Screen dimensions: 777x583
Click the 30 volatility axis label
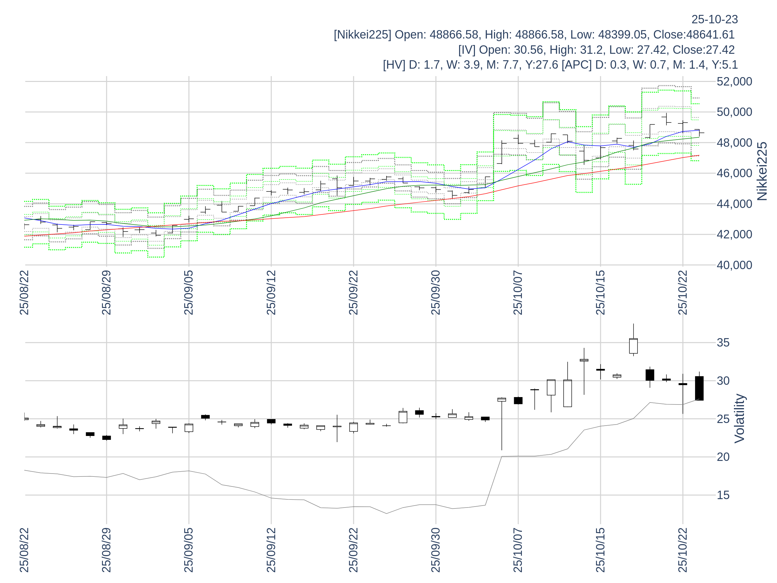coord(723,381)
